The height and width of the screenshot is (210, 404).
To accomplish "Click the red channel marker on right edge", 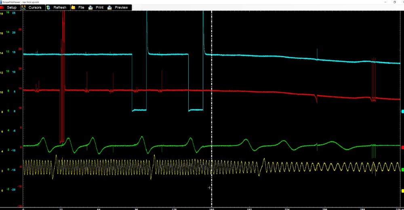I will (x=402, y=148).
